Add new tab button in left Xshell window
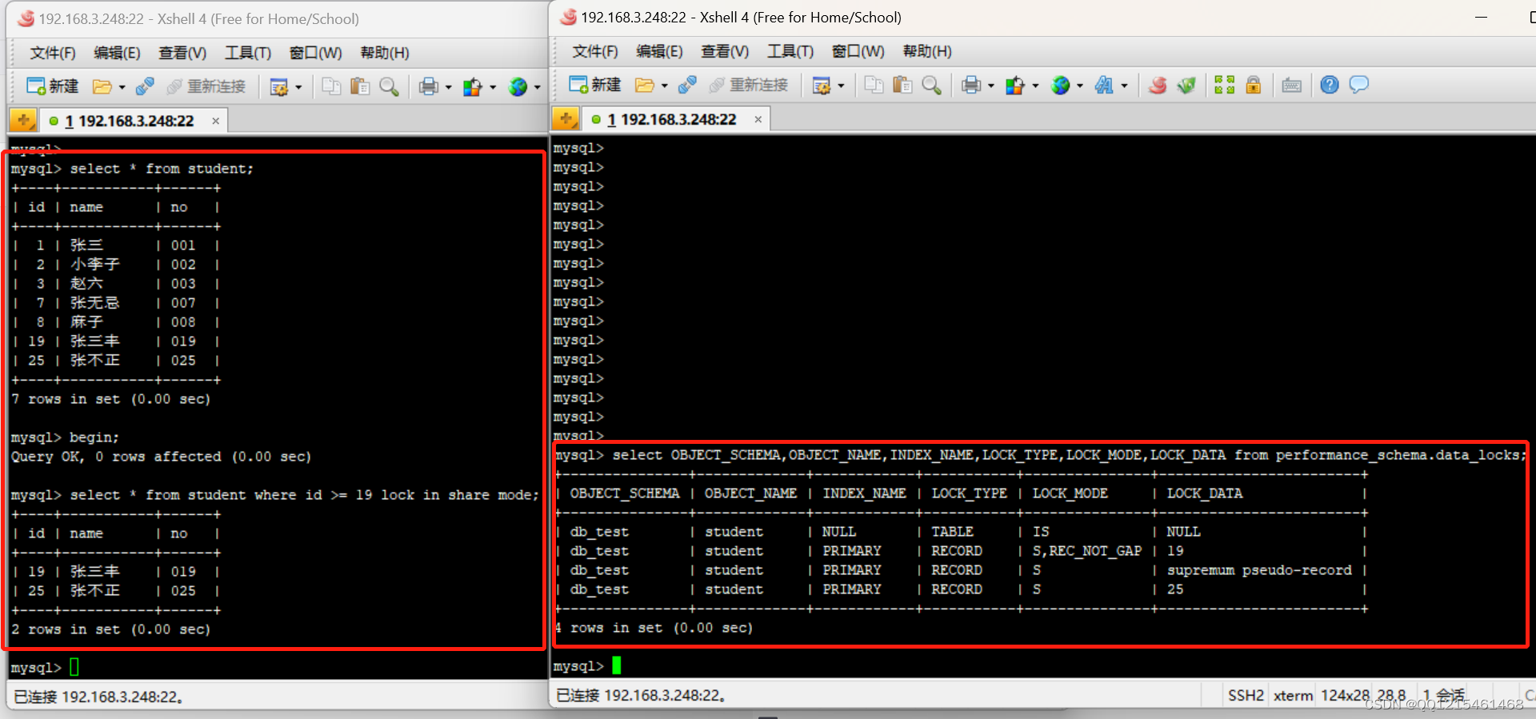Image resolution: width=1536 pixels, height=719 pixels. coord(23,121)
